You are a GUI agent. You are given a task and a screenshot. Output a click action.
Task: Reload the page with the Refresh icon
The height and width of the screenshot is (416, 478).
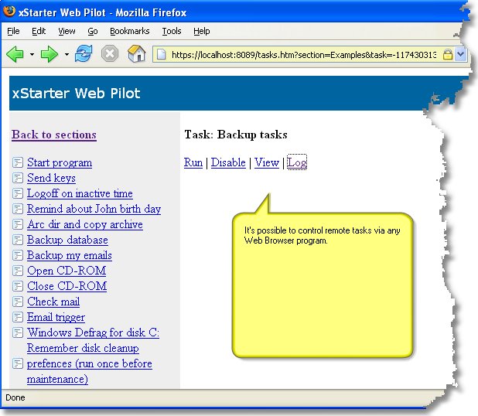pos(84,53)
